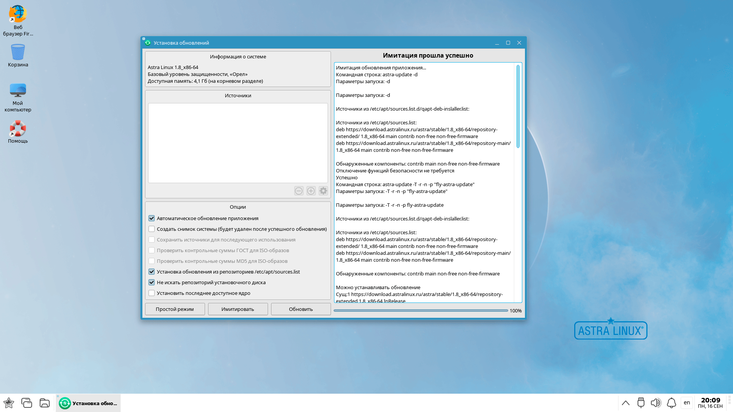Click the Информация о системе header

point(238,56)
